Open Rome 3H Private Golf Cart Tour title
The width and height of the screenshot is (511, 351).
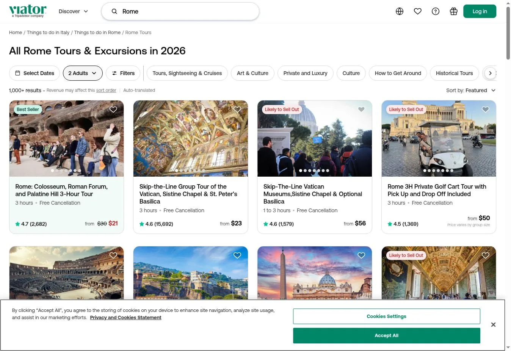click(x=437, y=190)
